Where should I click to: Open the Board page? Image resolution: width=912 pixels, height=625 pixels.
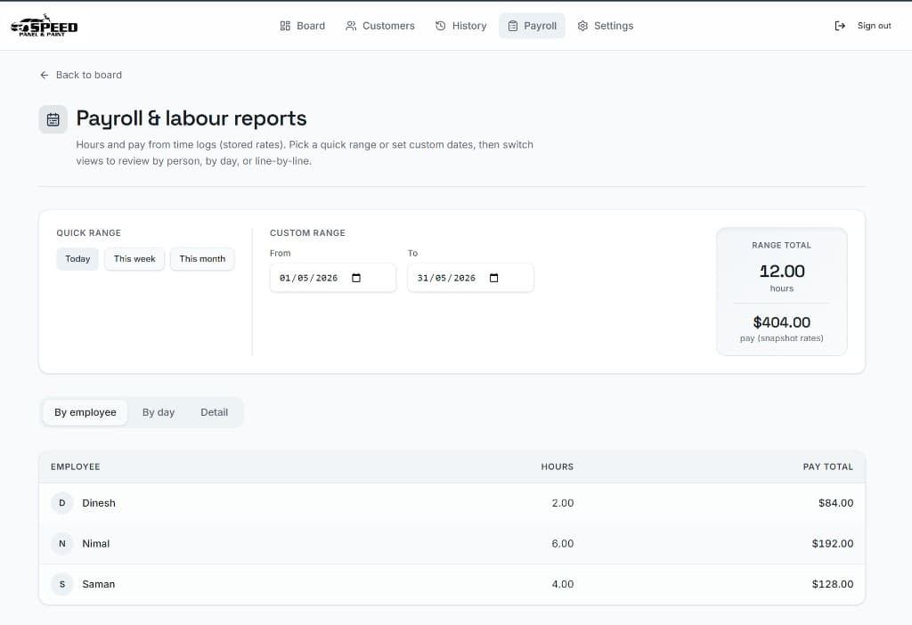[x=303, y=26]
